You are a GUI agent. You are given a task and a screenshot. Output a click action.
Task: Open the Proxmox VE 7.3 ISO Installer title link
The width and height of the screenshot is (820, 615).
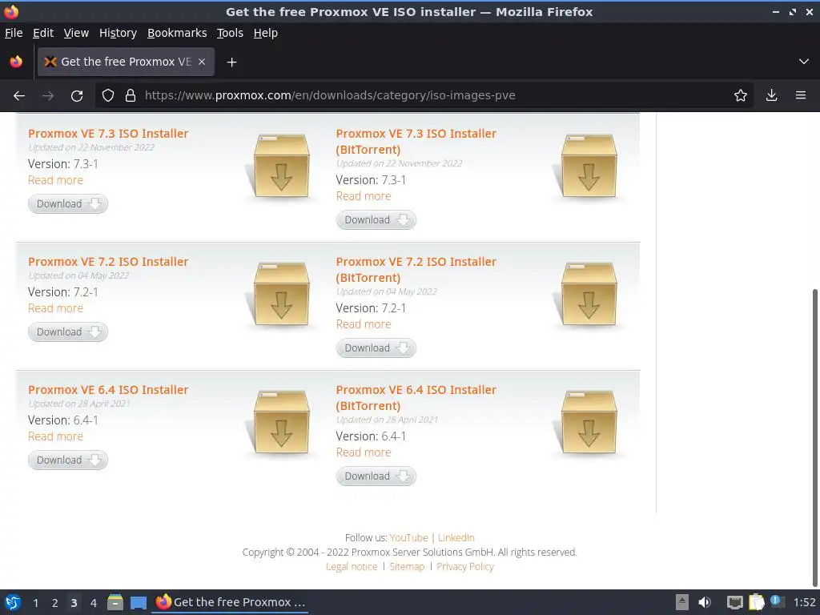pyautogui.click(x=108, y=134)
